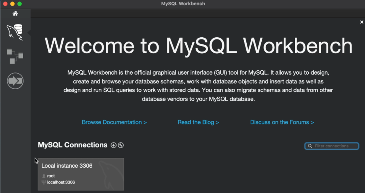Minimize window with yellow button

[12, 4]
